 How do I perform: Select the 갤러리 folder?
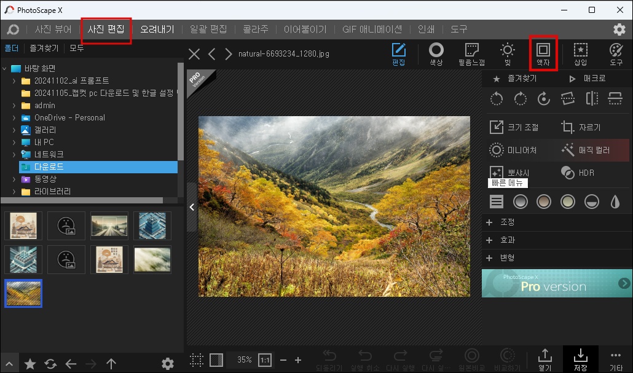click(45, 130)
